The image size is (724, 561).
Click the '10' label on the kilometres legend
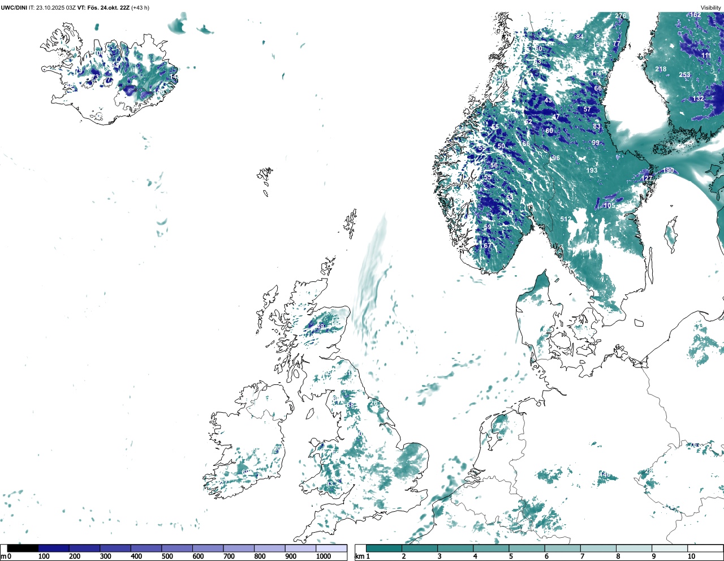point(691,556)
